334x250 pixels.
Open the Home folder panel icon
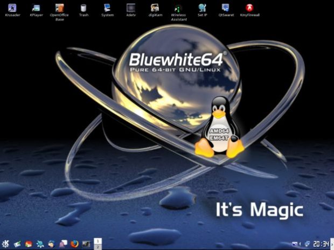(29, 244)
